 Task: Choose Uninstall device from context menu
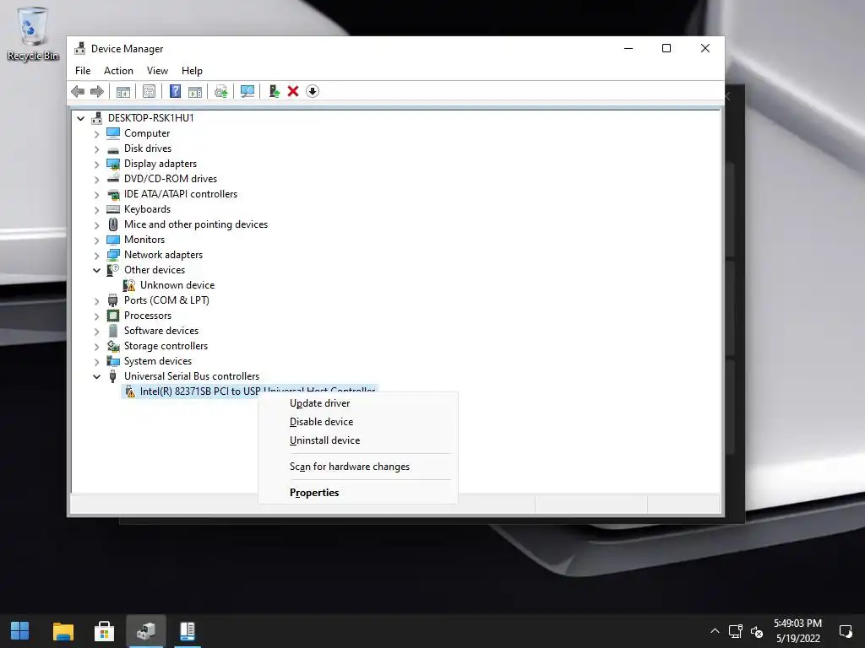[358, 440]
